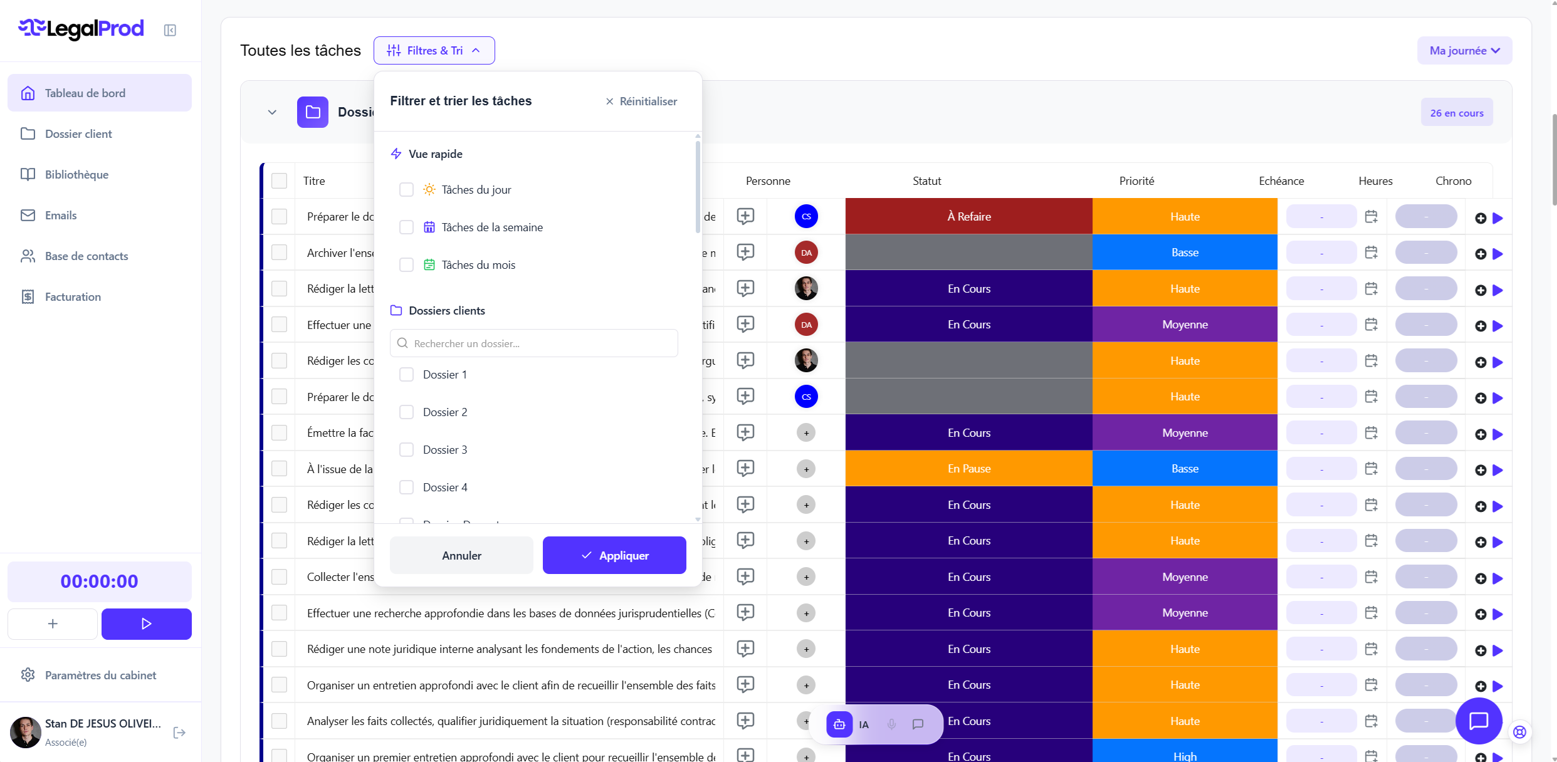The image size is (1557, 762).
Task: Enable the 'Tâches du jour' checkbox
Action: [x=406, y=189]
